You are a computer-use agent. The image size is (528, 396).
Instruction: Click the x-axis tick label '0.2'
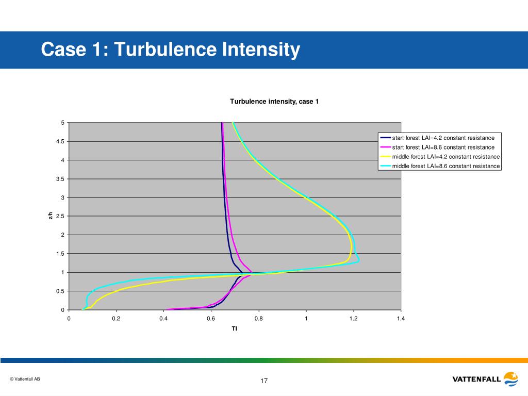click(116, 319)
